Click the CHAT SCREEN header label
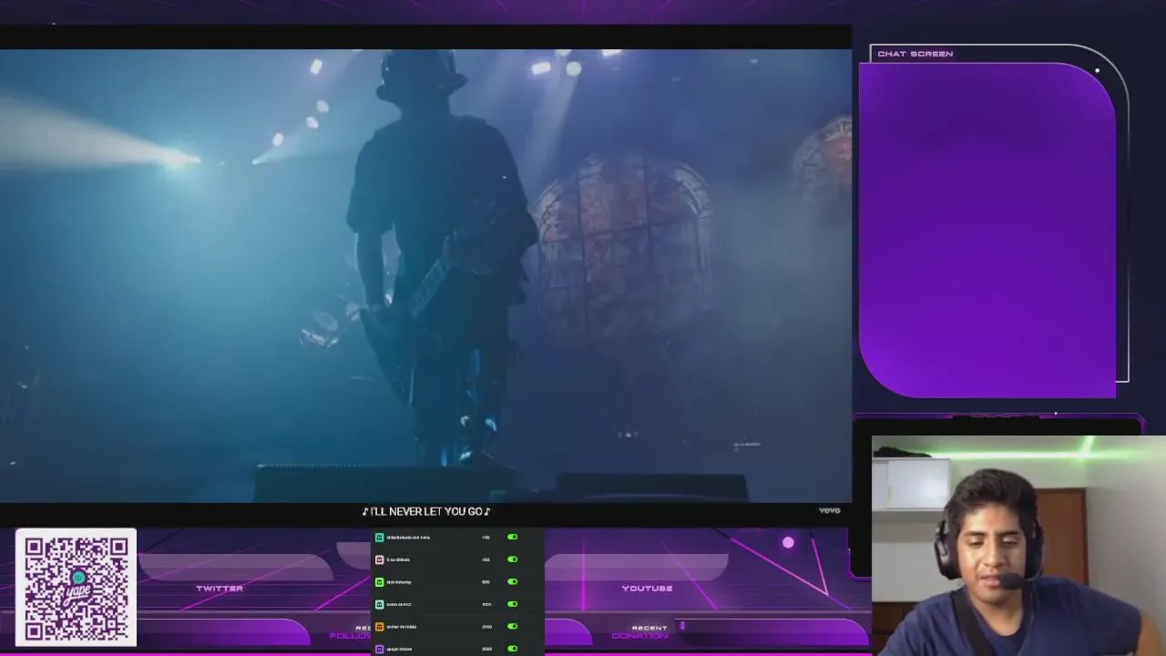1166x656 pixels. point(915,54)
